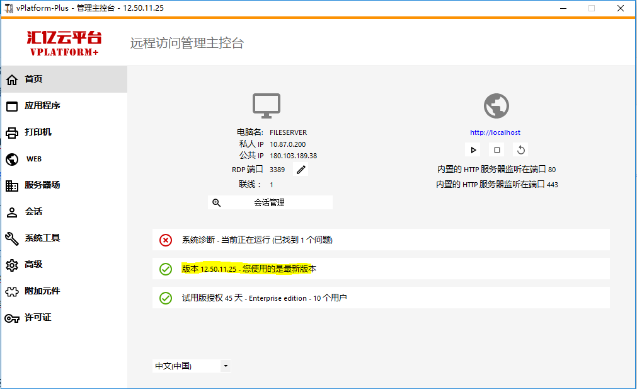The image size is (637, 389).
Task: Click the 会话管理 session management button
Action: (270, 202)
